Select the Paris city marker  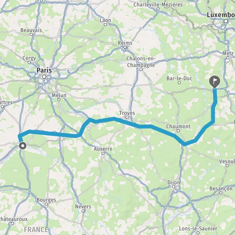44,77
